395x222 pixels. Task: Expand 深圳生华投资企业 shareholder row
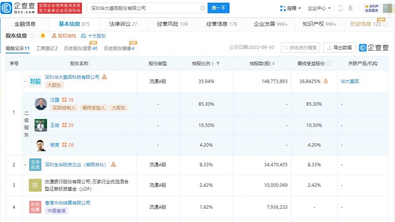[x=25, y=165]
